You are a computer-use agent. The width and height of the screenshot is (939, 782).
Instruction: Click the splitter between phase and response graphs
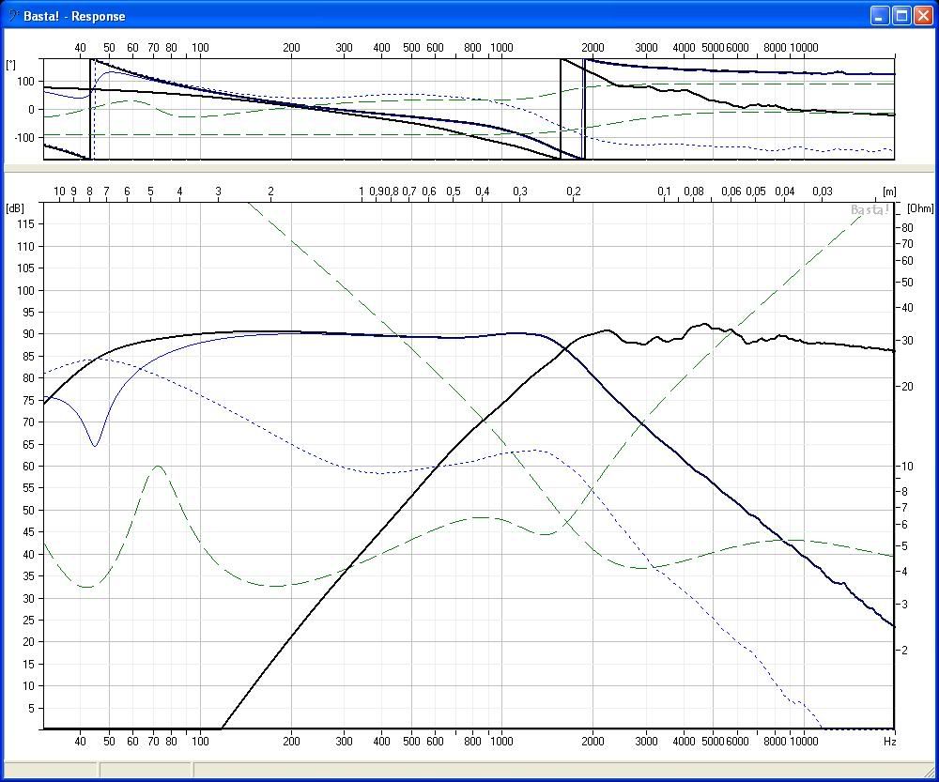[469, 168]
